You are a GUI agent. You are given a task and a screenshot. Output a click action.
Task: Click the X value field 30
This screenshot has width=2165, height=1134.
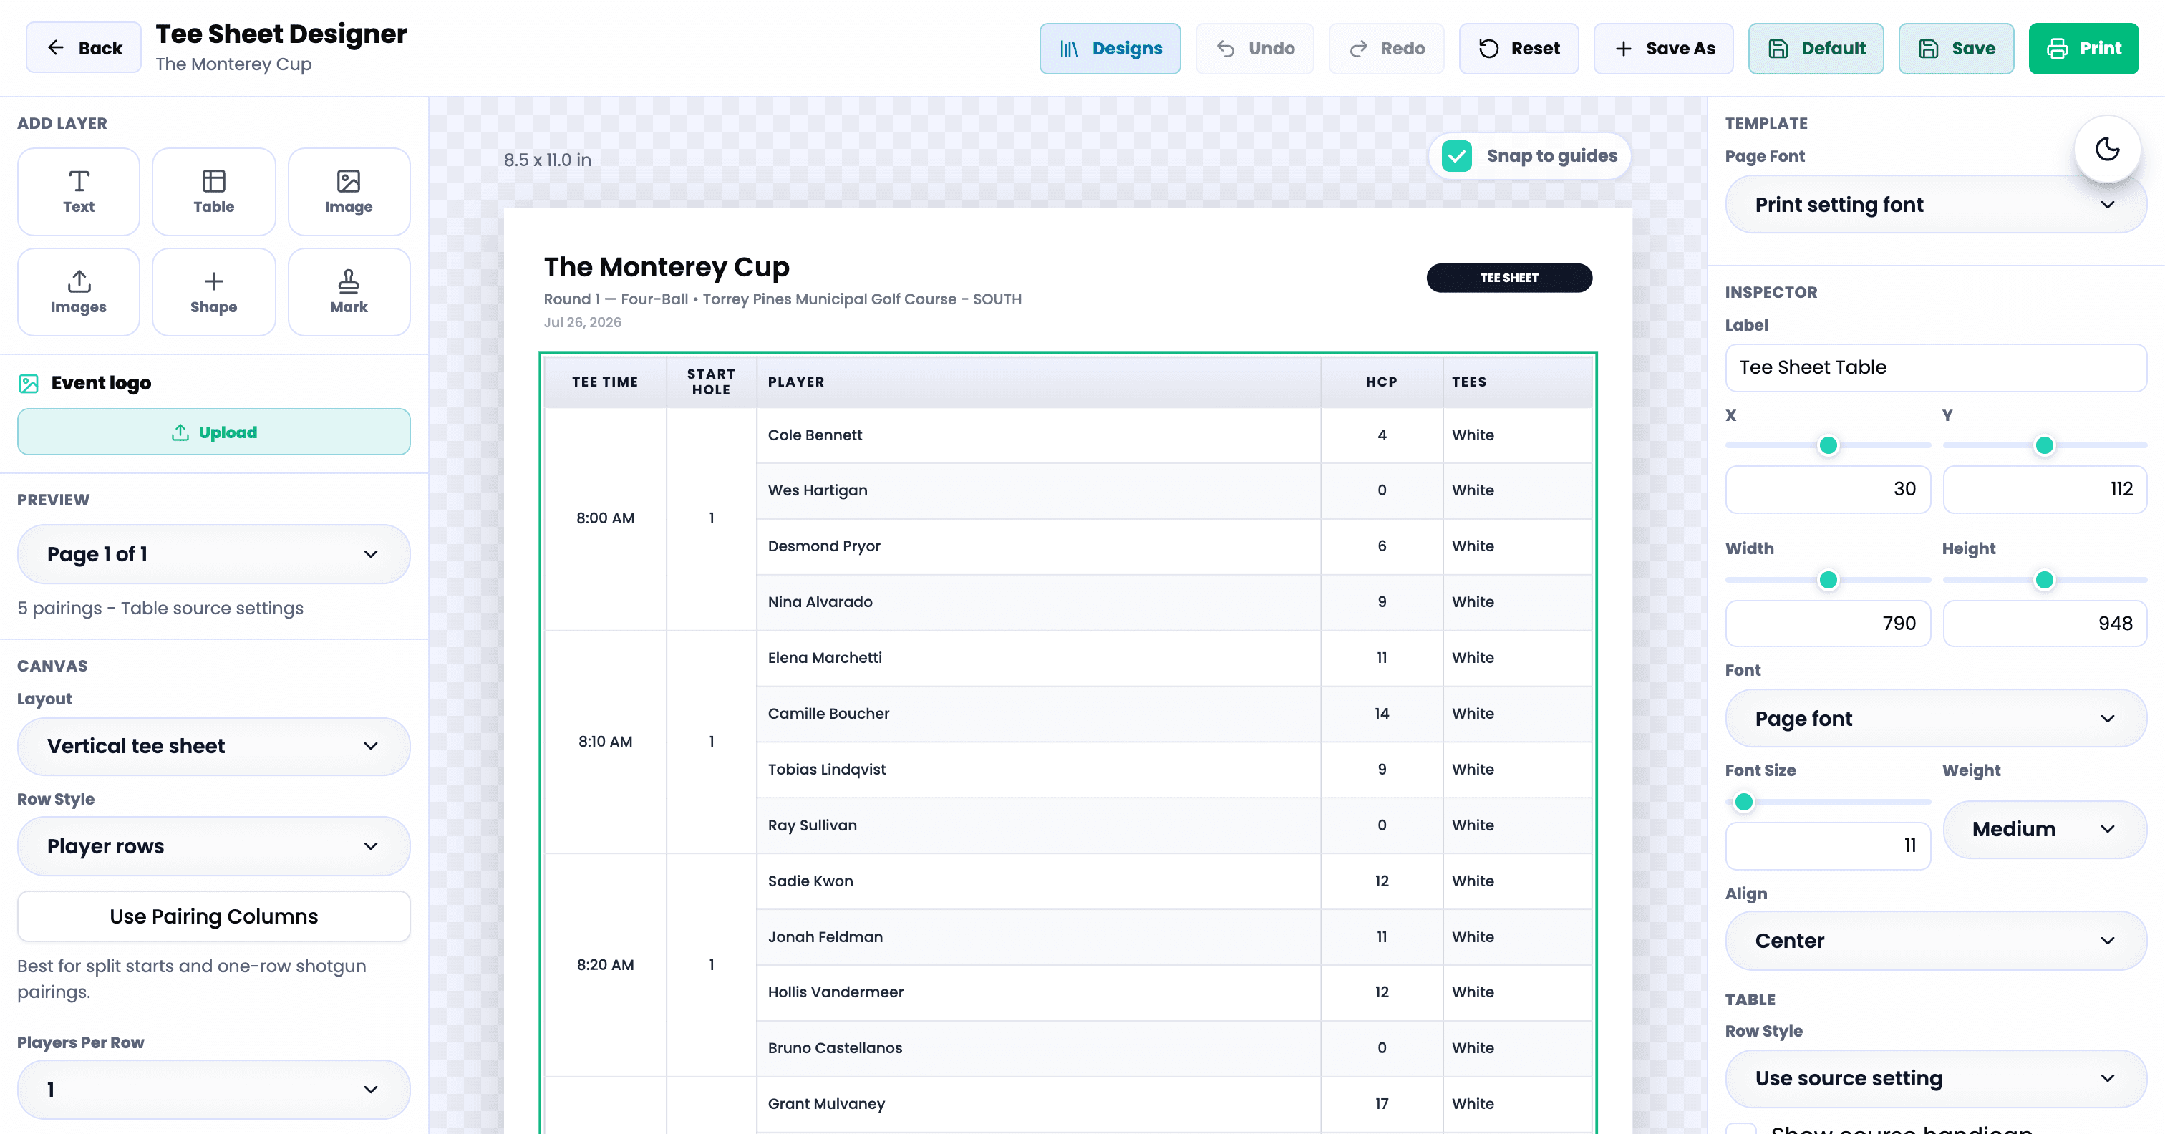click(1828, 489)
